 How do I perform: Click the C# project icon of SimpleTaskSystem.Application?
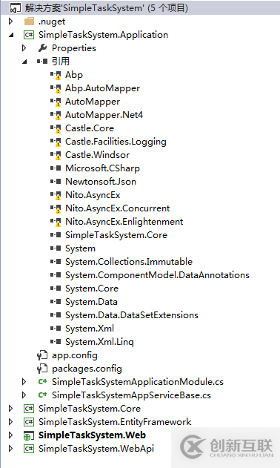(x=29, y=35)
